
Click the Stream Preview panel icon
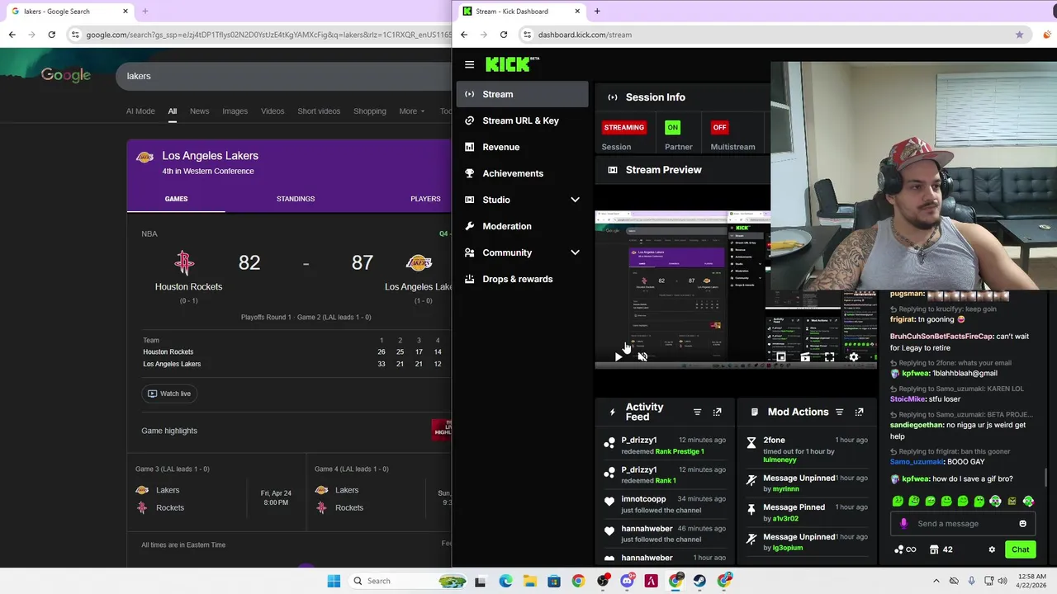pos(612,170)
